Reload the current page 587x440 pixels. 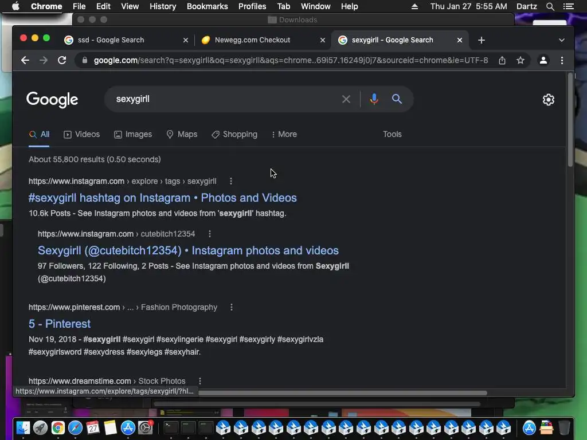pyautogui.click(x=62, y=60)
